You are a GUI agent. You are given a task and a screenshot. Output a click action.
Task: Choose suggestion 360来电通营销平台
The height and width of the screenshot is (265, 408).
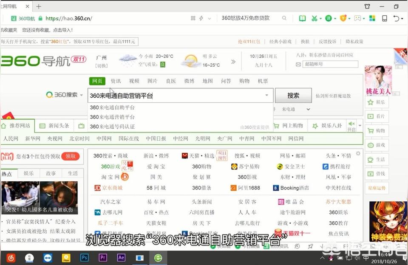[x=112, y=117]
